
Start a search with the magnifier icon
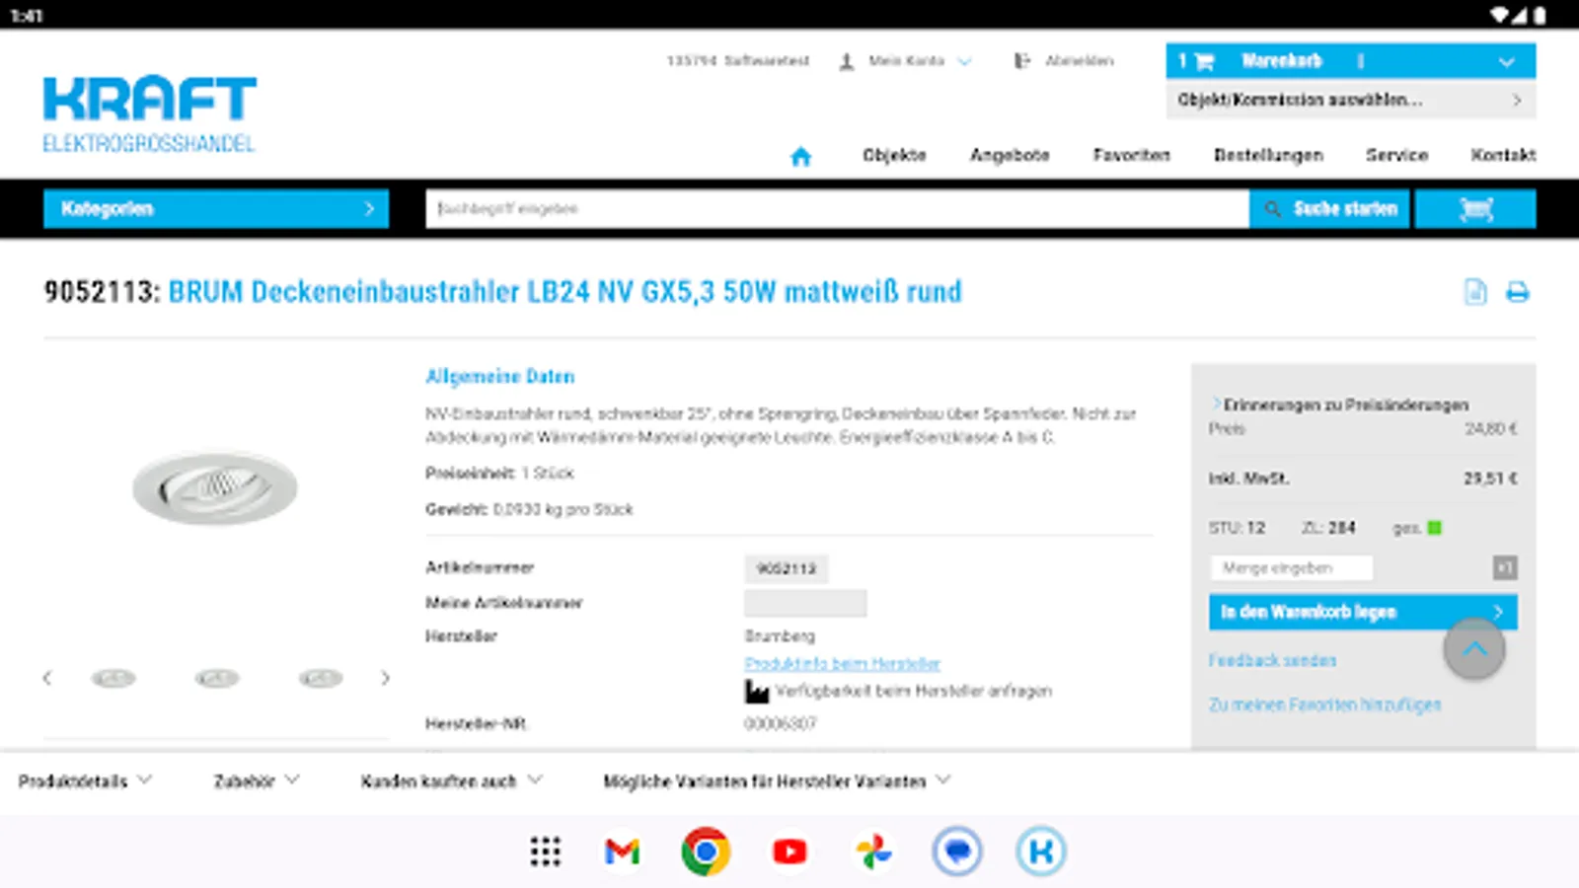click(1273, 208)
